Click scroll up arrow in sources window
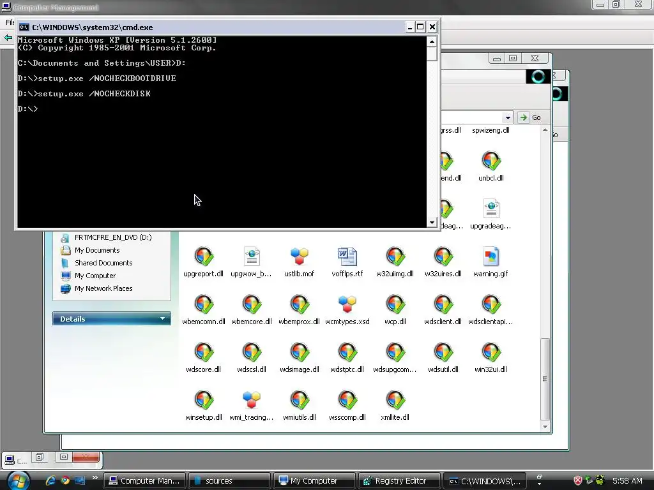Image resolution: width=654 pixels, height=490 pixels. pyautogui.click(x=545, y=130)
